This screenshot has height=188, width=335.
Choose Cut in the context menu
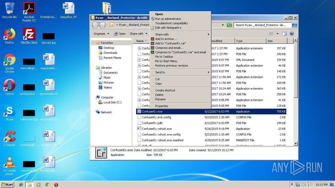point(181,79)
